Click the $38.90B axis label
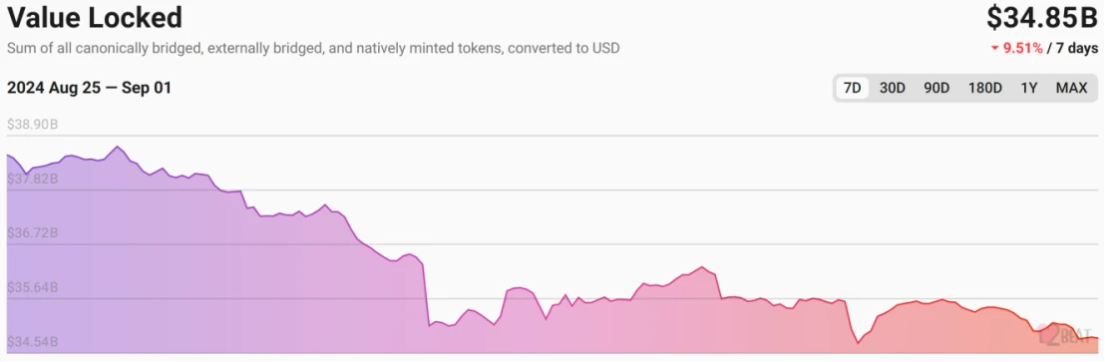This screenshot has height=362, width=1105. (33, 125)
